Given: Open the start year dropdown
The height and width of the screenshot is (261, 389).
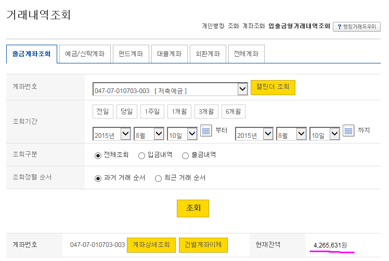Looking at the screenshot, I should (125, 134).
